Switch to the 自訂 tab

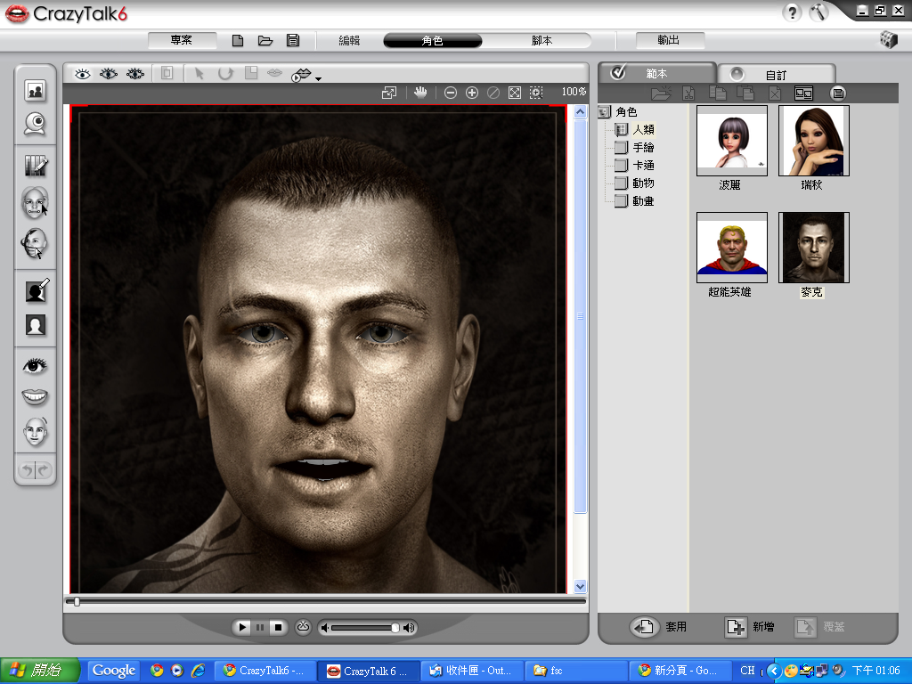pyautogui.click(x=776, y=75)
